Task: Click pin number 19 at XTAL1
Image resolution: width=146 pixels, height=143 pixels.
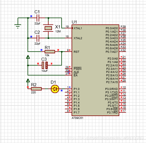Action: click(x=67, y=27)
